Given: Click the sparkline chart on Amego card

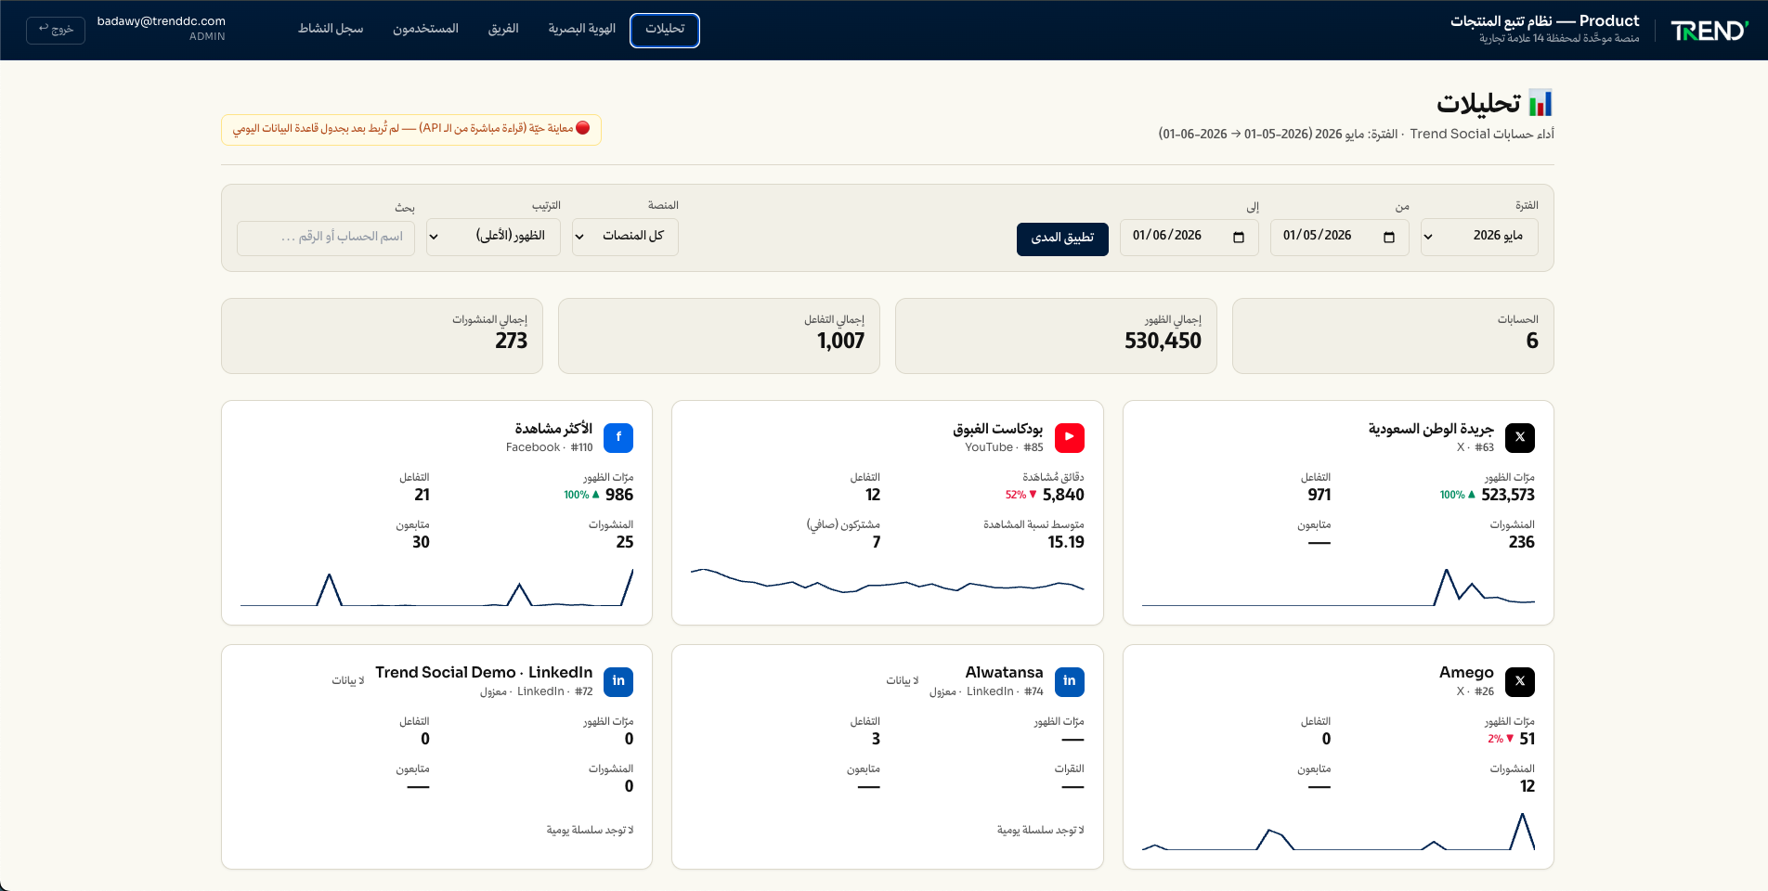Looking at the screenshot, I should click(x=1338, y=831).
